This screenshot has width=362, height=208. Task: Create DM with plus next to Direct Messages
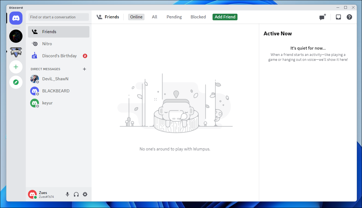click(84, 69)
